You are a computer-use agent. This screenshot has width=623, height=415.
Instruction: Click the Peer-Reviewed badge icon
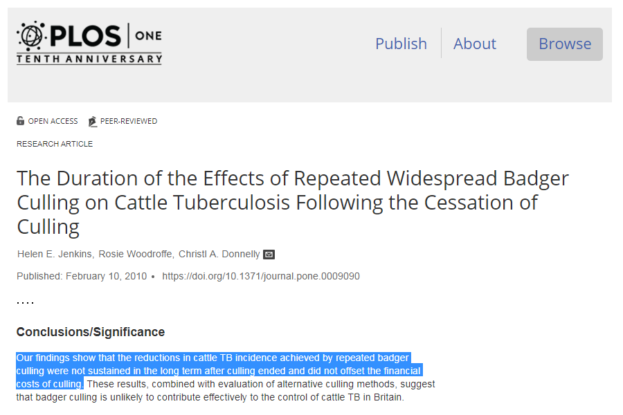tap(93, 122)
